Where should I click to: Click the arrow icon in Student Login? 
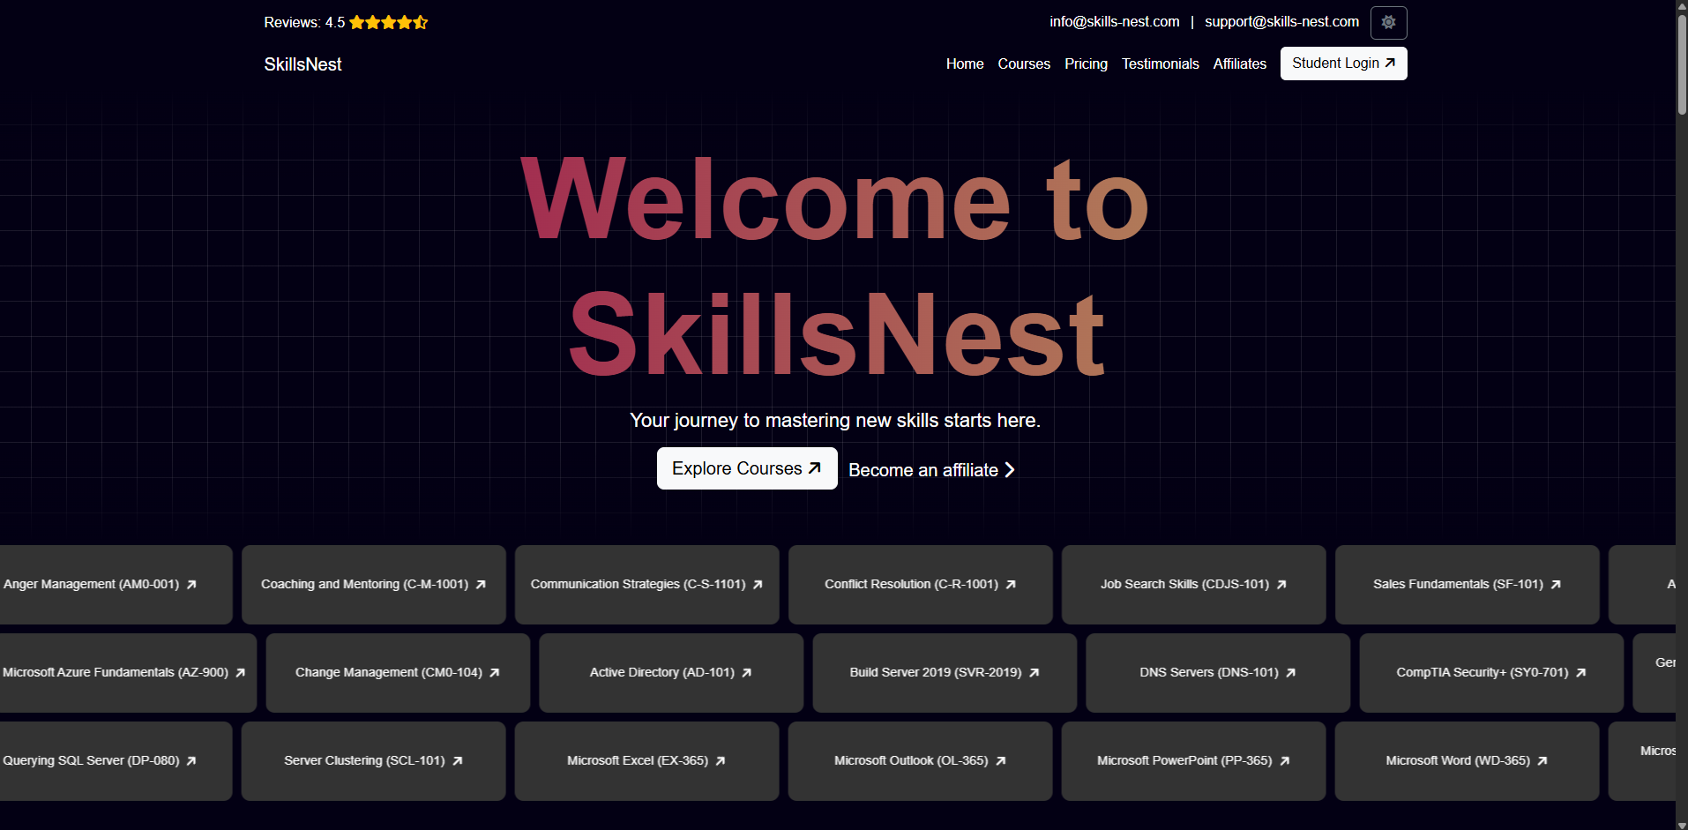tap(1390, 63)
